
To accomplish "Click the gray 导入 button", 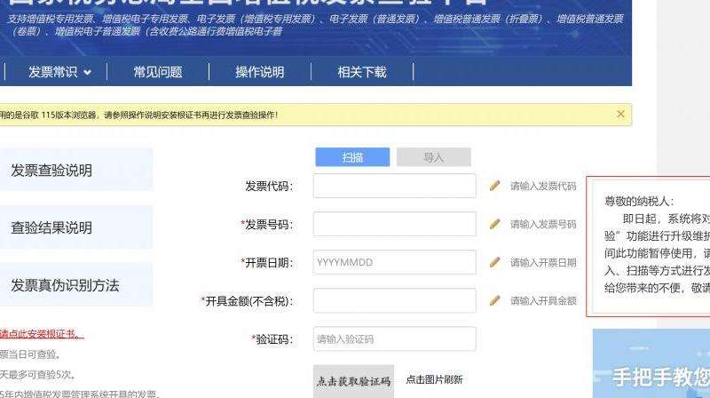I will coord(433,157).
